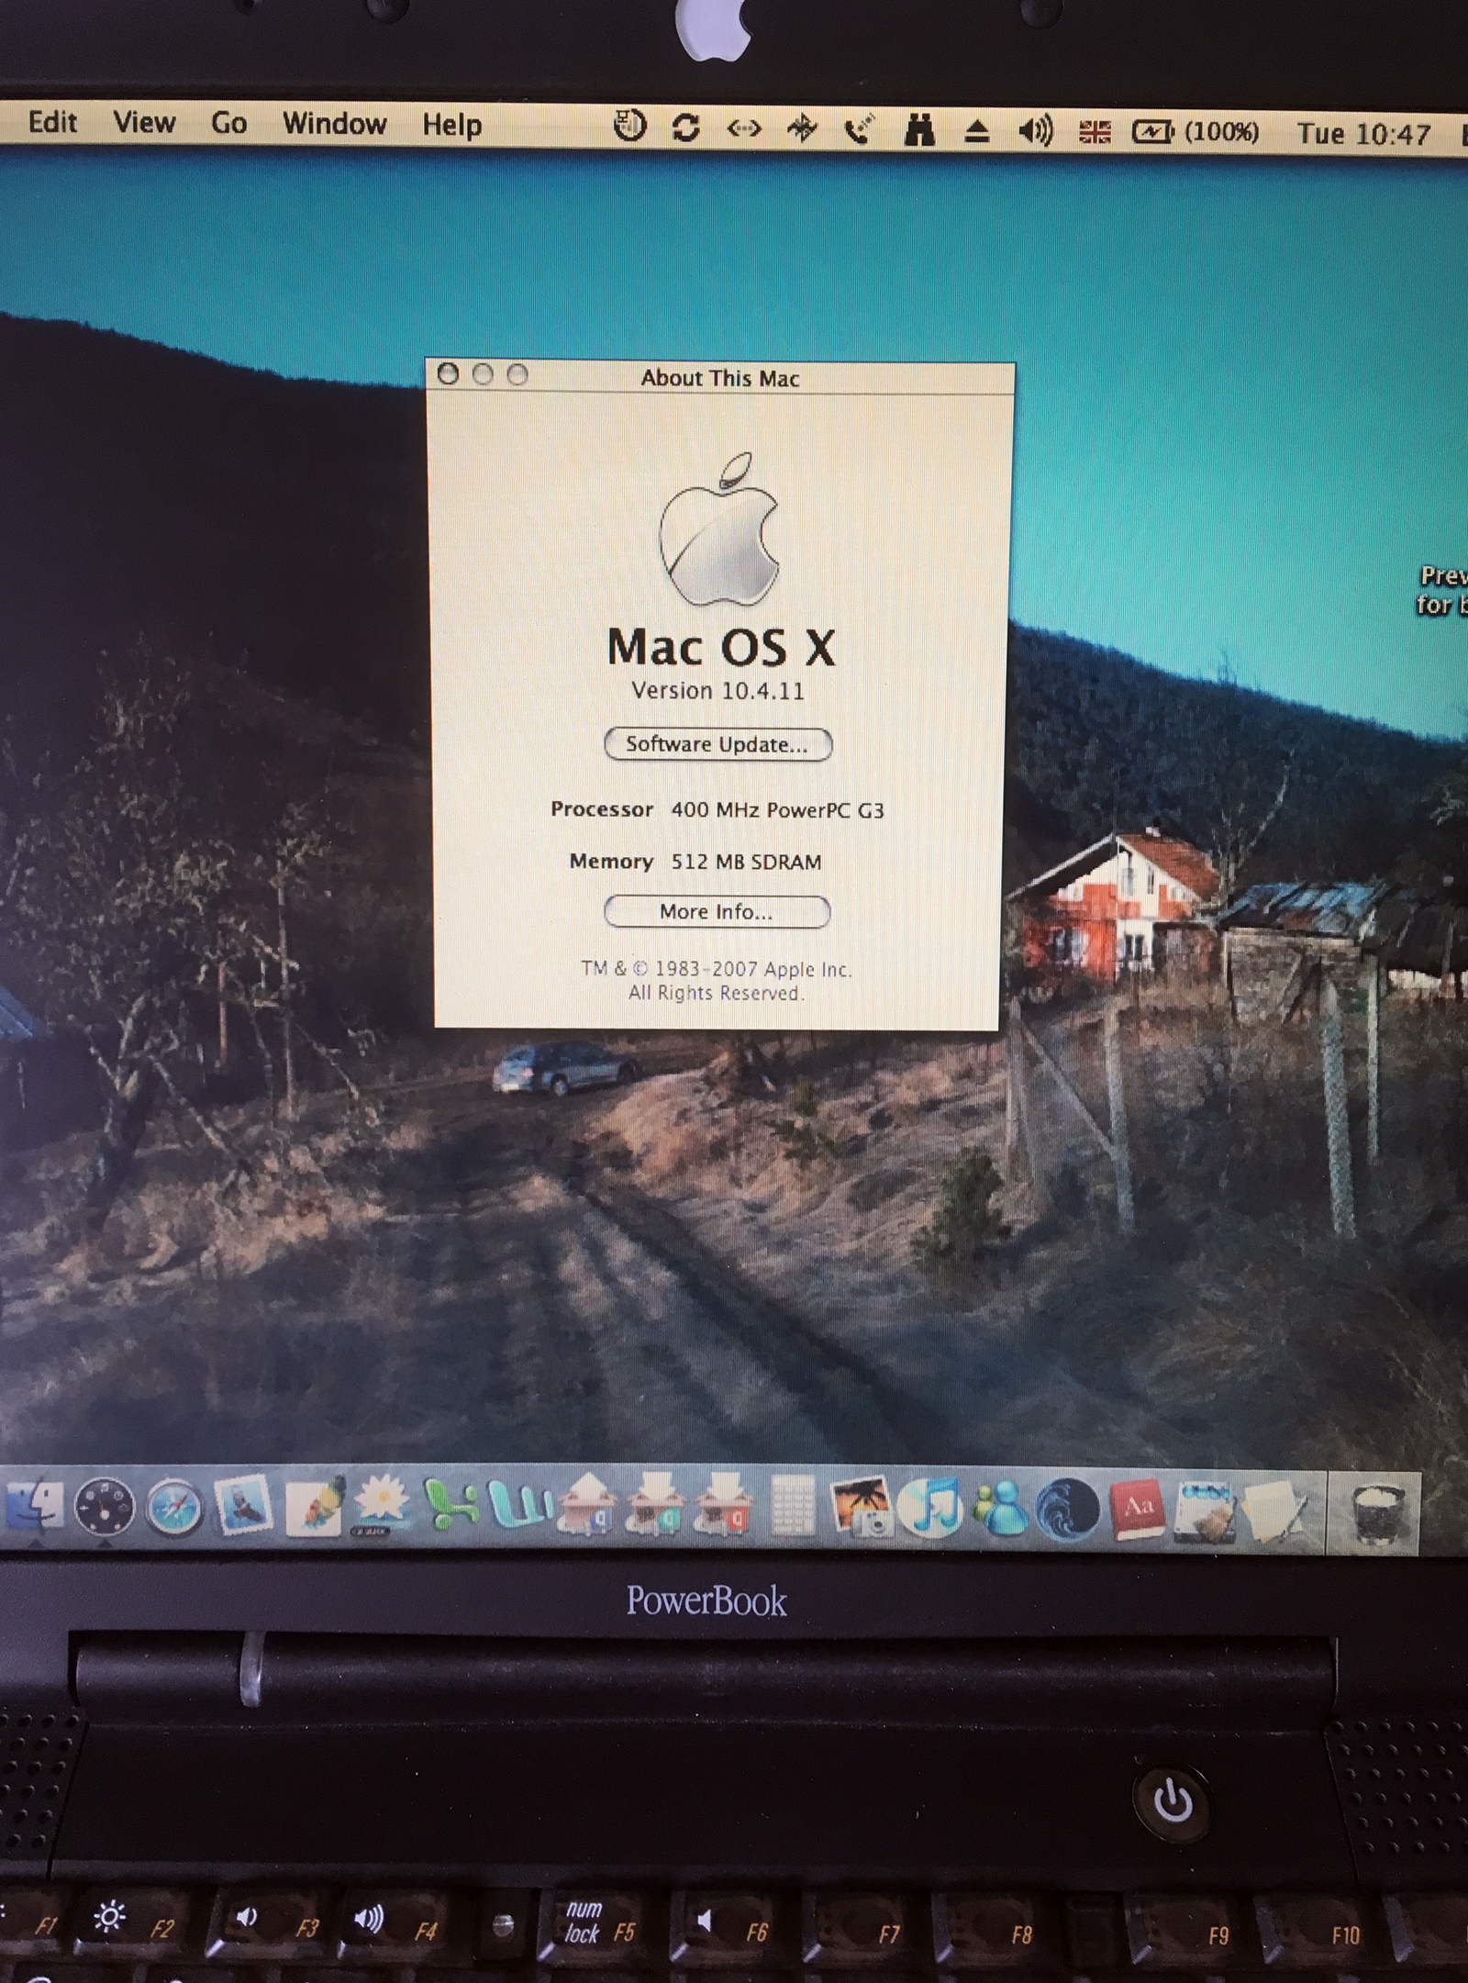Close the About This Mac window
This screenshot has width=1468, height=1983.
(x=448, y=374)
